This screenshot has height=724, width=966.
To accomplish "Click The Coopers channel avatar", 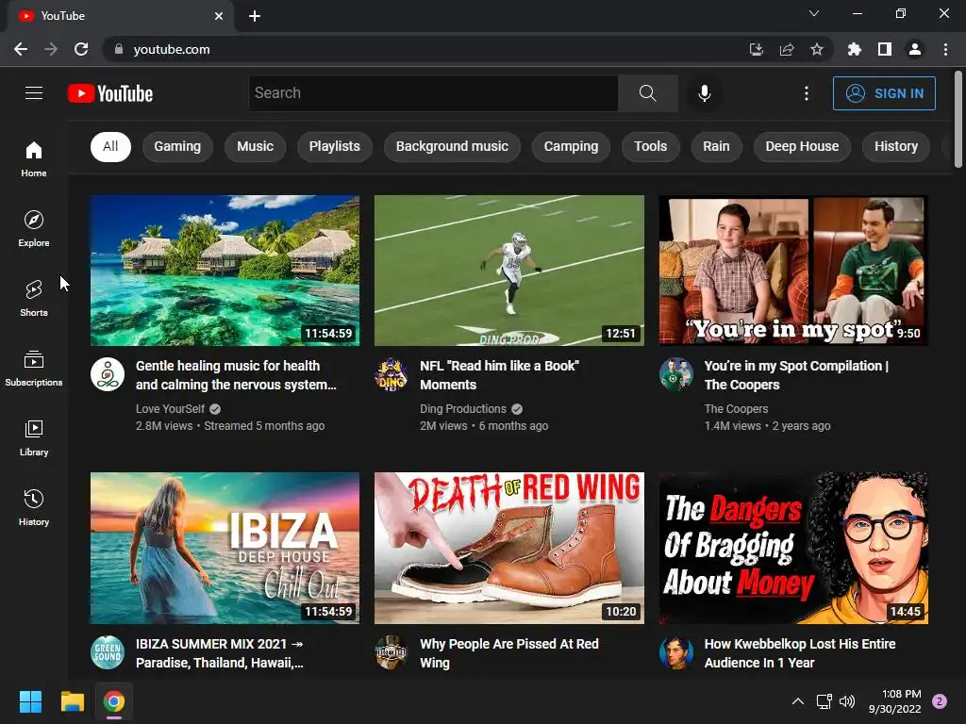I will click(676, 373).
